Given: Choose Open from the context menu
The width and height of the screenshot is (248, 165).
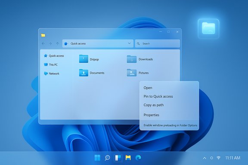Looking at the screenshot, I should [148, 88].
